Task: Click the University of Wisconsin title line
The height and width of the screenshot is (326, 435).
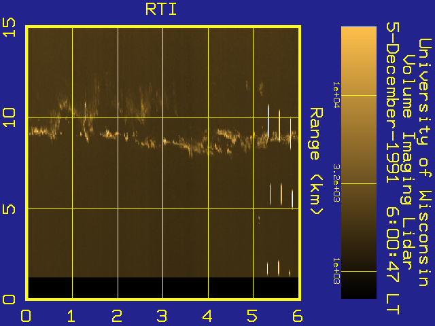Action: point(425,162)
